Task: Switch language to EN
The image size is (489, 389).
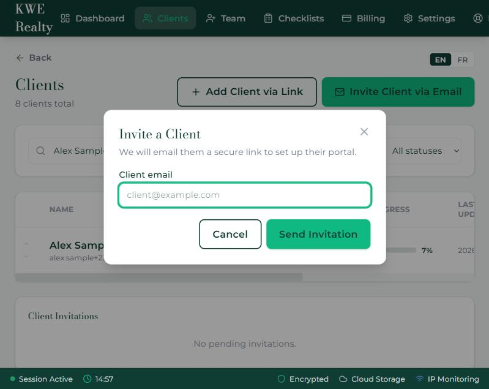Action: 441,59
